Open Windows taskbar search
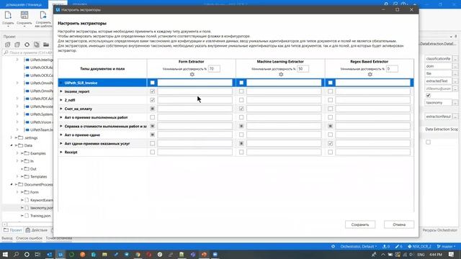The height and width of the screenshot is (259, 461). [x=16, y=254]
